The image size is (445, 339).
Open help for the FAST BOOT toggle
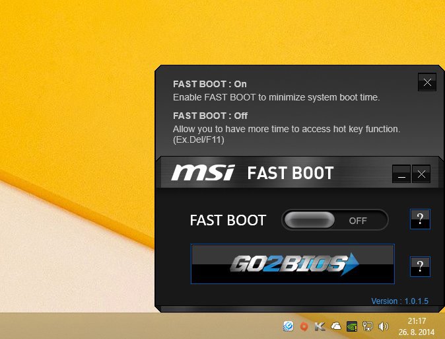point(420,219)
